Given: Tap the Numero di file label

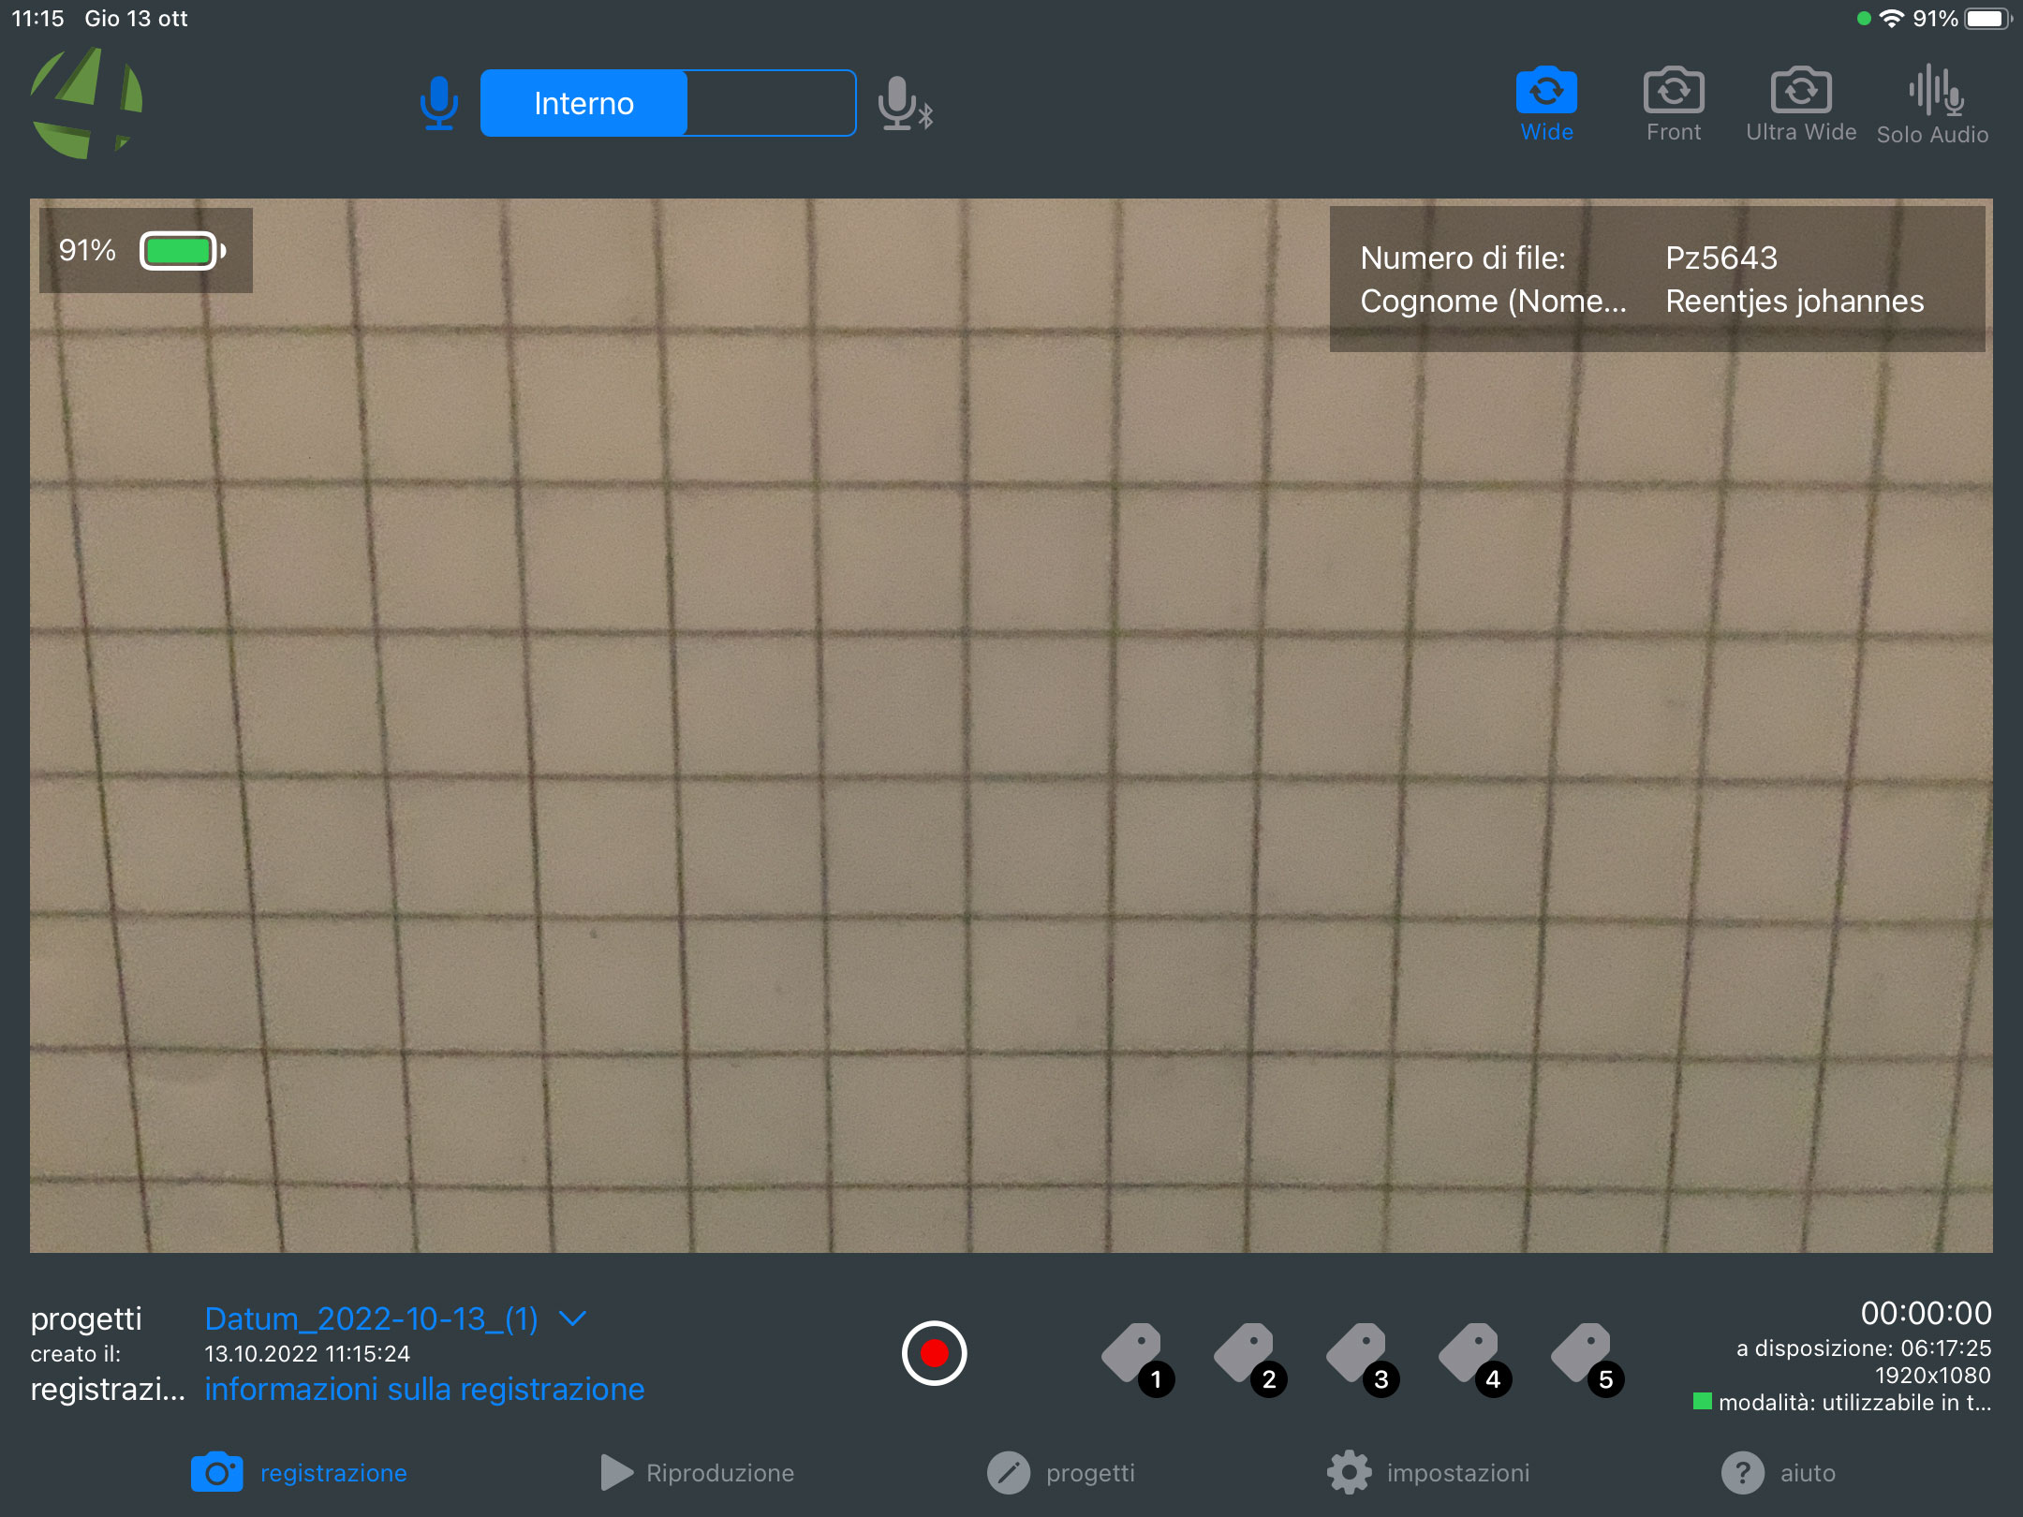Looking at the screenshot, I should coord(1463,258).
